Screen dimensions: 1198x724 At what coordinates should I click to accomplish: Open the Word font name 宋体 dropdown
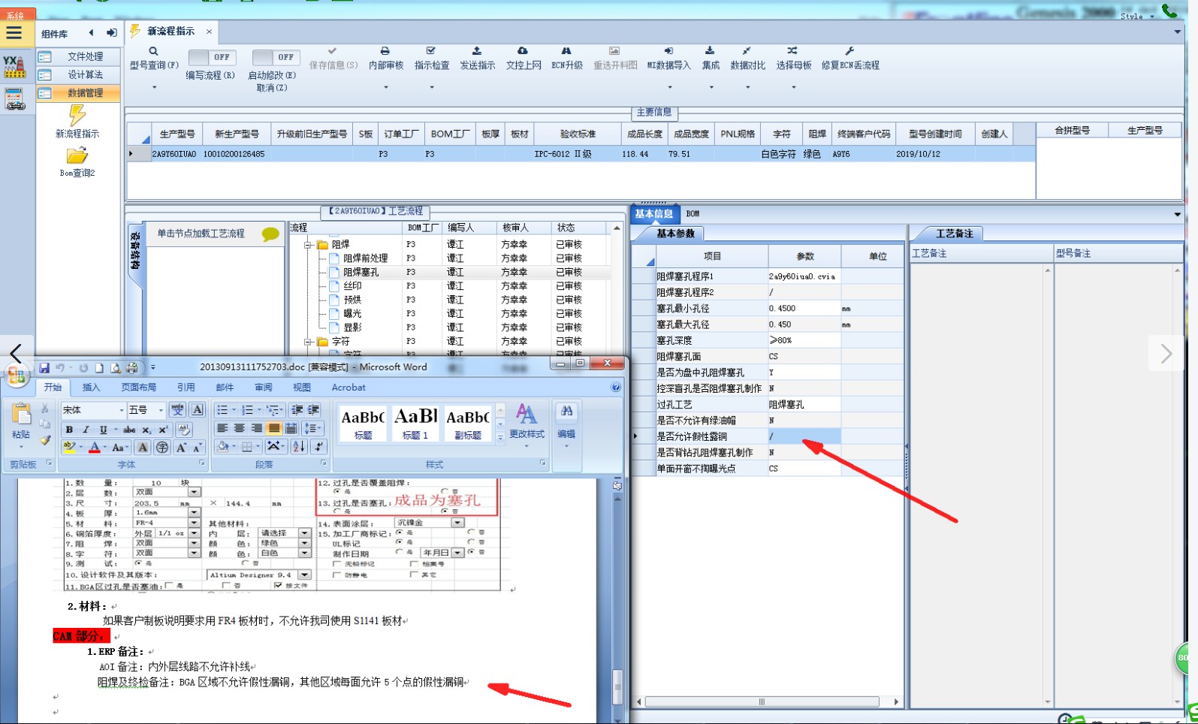point(122,410)
